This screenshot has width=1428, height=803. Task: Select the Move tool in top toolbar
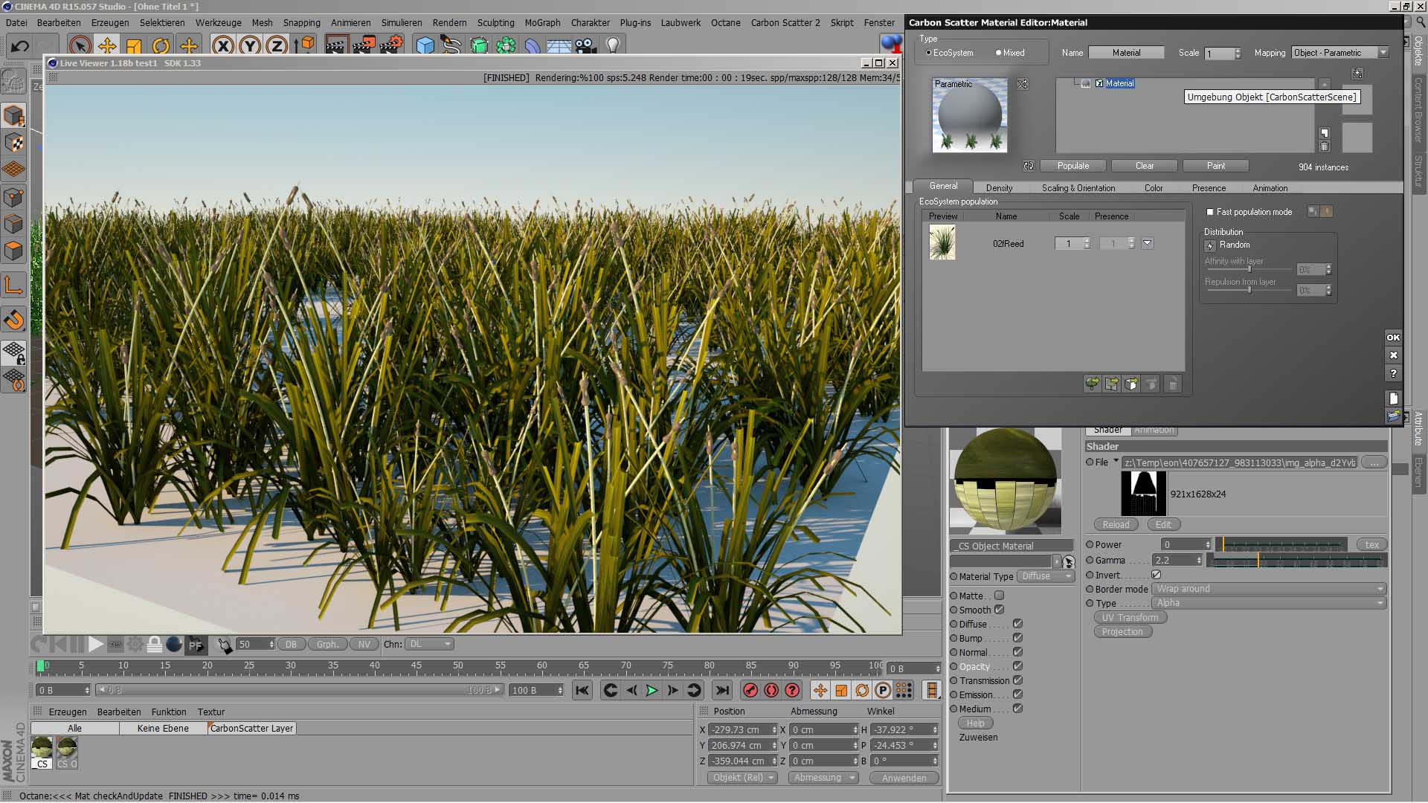point(107,46)
